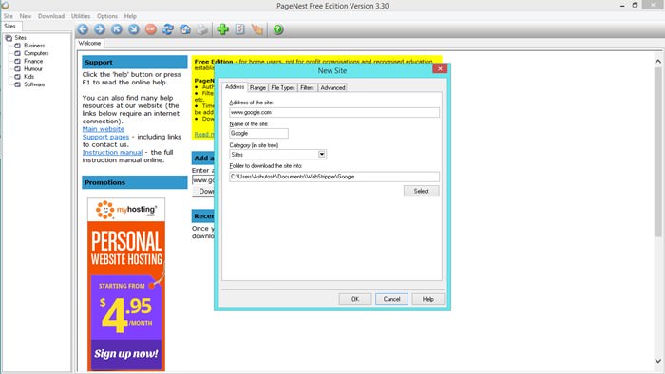
Task: Click the Name of the site field
Action: (x=258, y=133)
